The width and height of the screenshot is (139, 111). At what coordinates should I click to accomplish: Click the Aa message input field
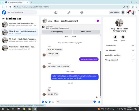click(x=75, y=102)
